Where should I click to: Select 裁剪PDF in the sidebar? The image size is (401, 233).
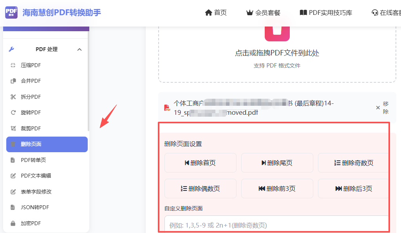tap(47, 128)
